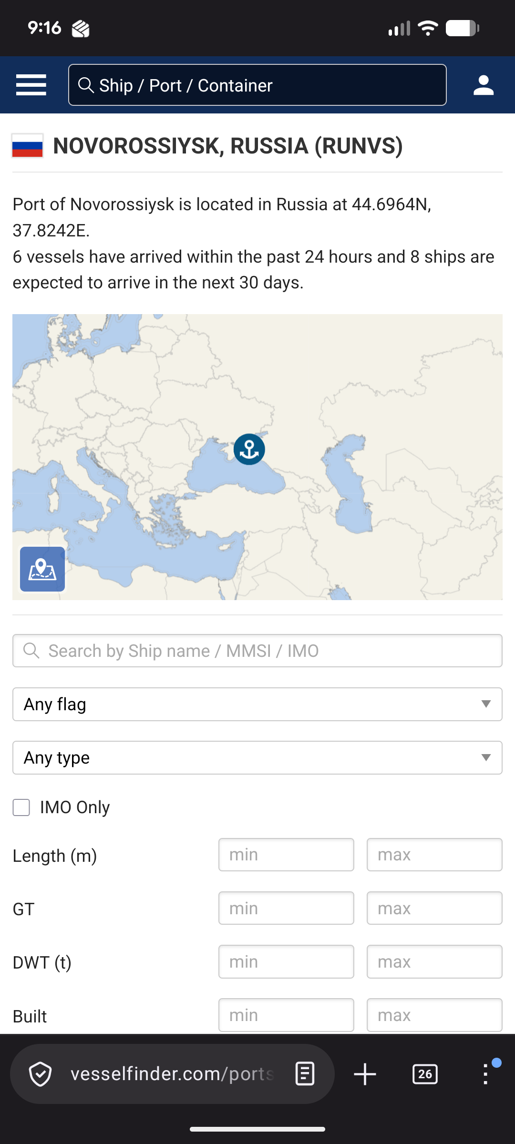Open a new browser tab with plus
Image resolution: width=515 pixels, height=1144 pixels.
tap(365, 1074)
